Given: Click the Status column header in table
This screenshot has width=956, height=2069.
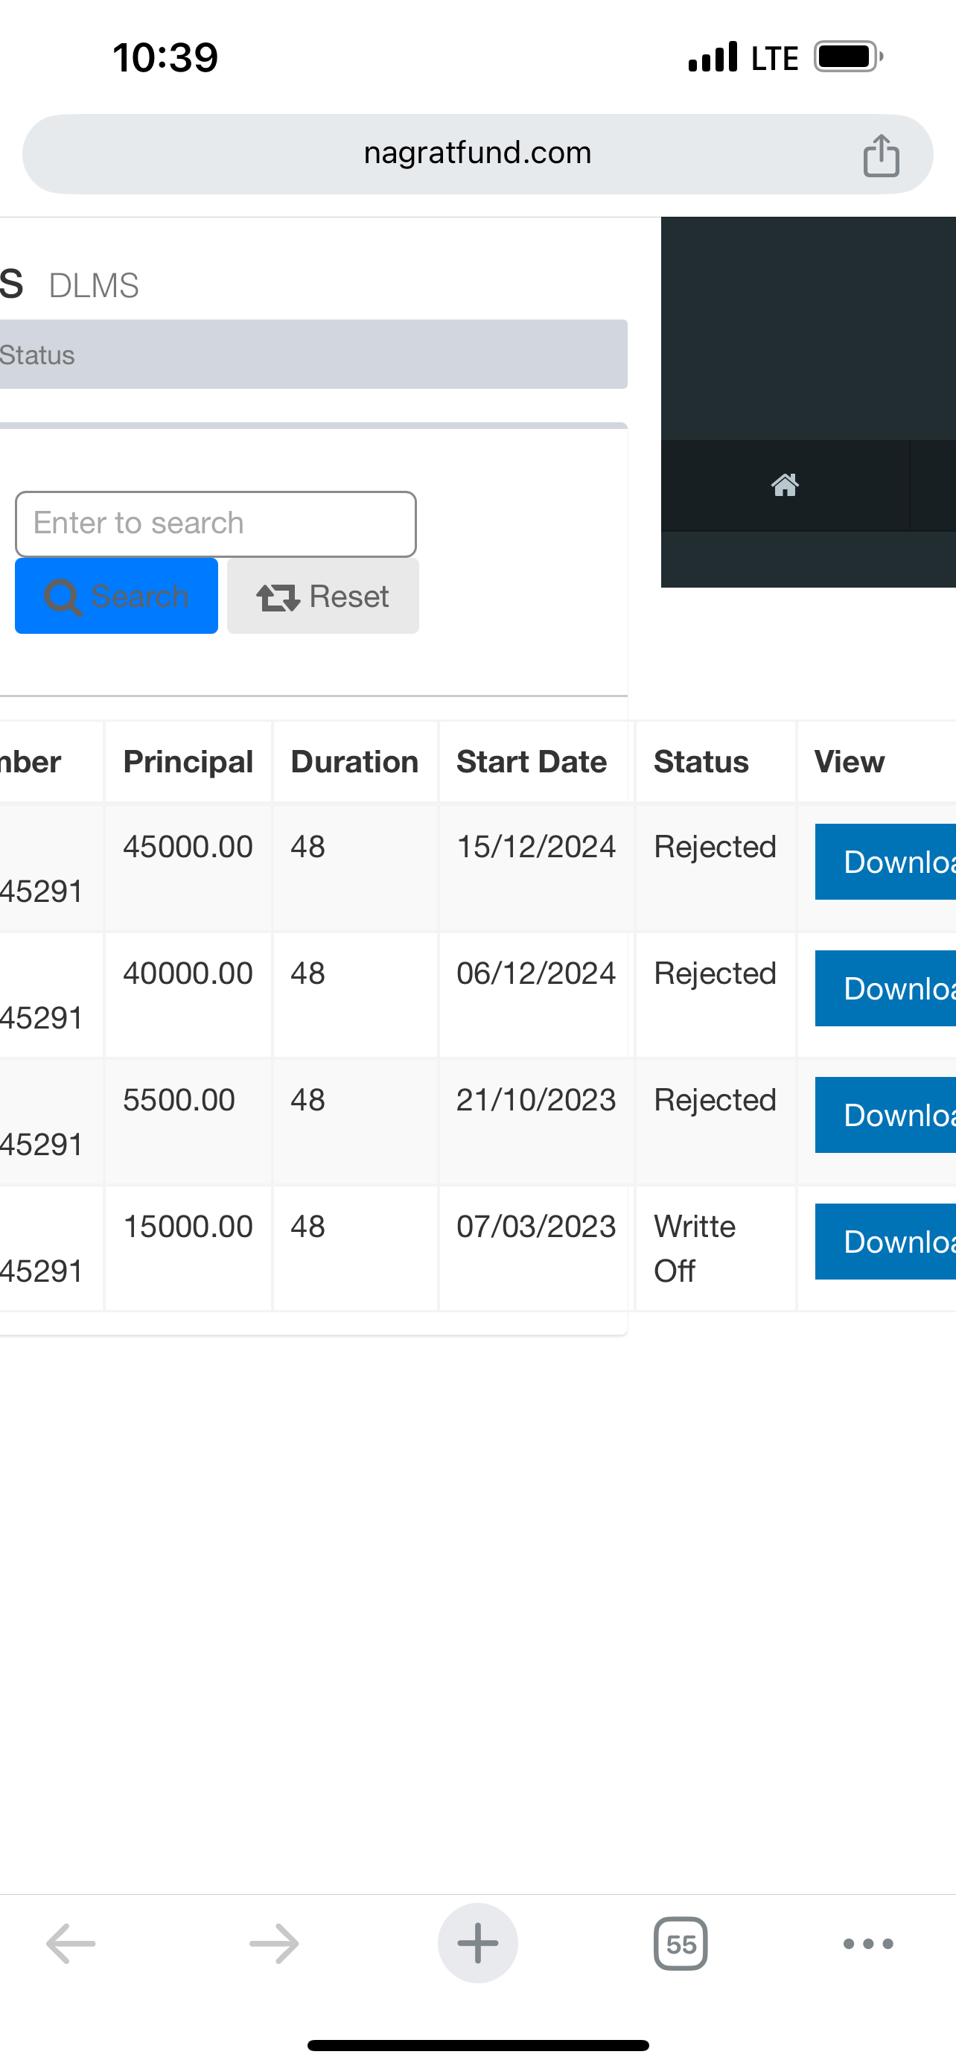Looking at the screenshot, I should (701, 761).
